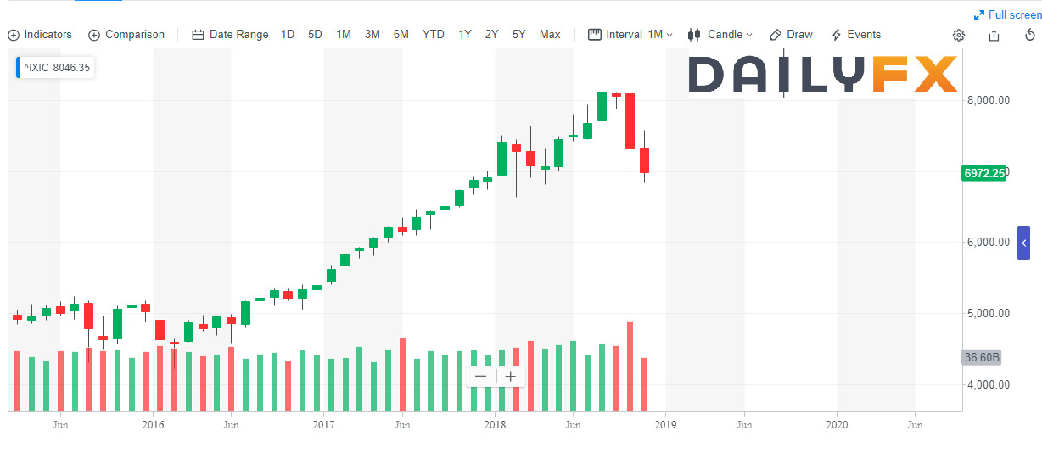
Task: Open the Draw tools
Action: pyautogui.click(x=791, y=35)
